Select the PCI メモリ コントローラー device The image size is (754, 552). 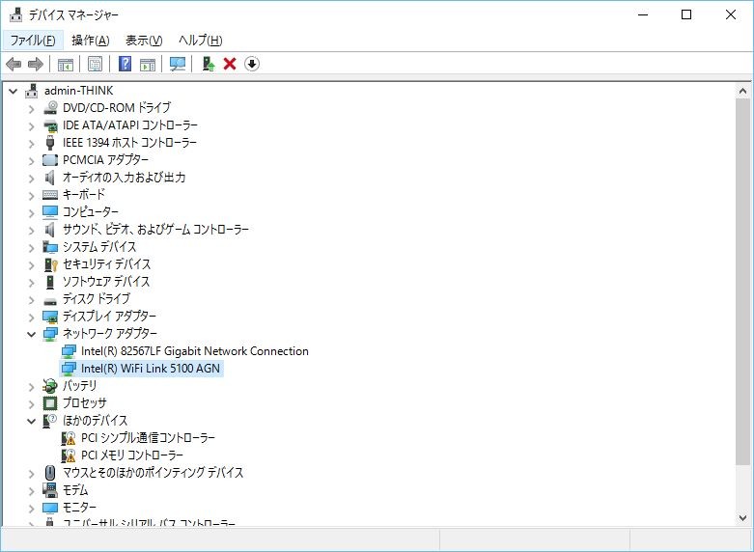tap(132, 455)
